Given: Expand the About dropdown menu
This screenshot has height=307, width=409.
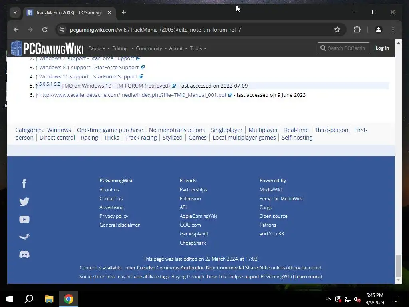Looking at the screenshot, I should point(178,48).
